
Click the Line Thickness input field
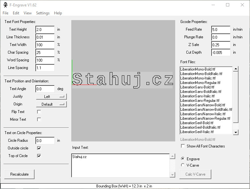[45, 37]
